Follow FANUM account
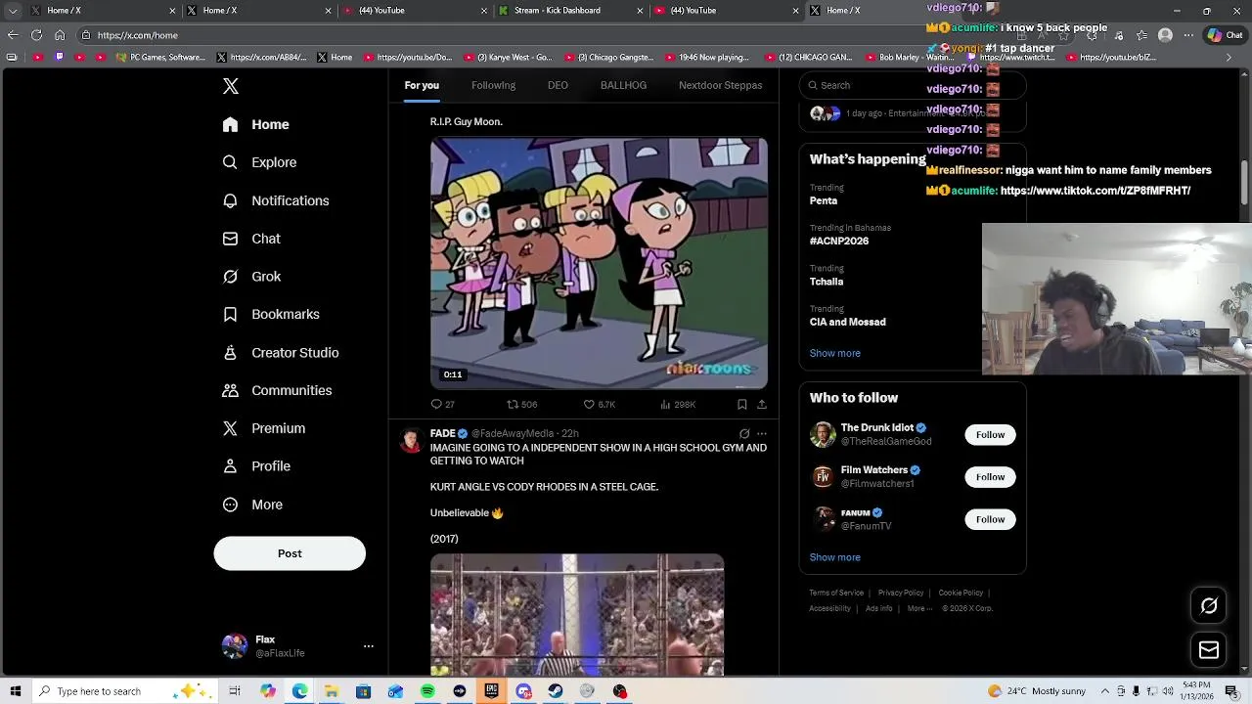Viewport: 1252px width, 704px height. (x=990, y=519)
